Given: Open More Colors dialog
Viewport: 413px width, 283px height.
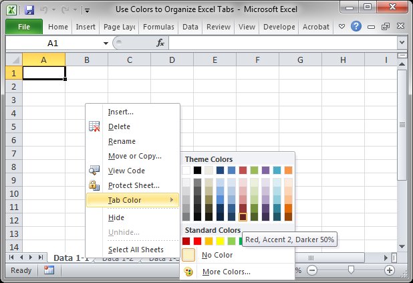Looking at the screenshot, I should 226,272.
